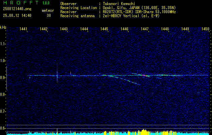
Task: Click the HROFFT program title
Action: 21,3
